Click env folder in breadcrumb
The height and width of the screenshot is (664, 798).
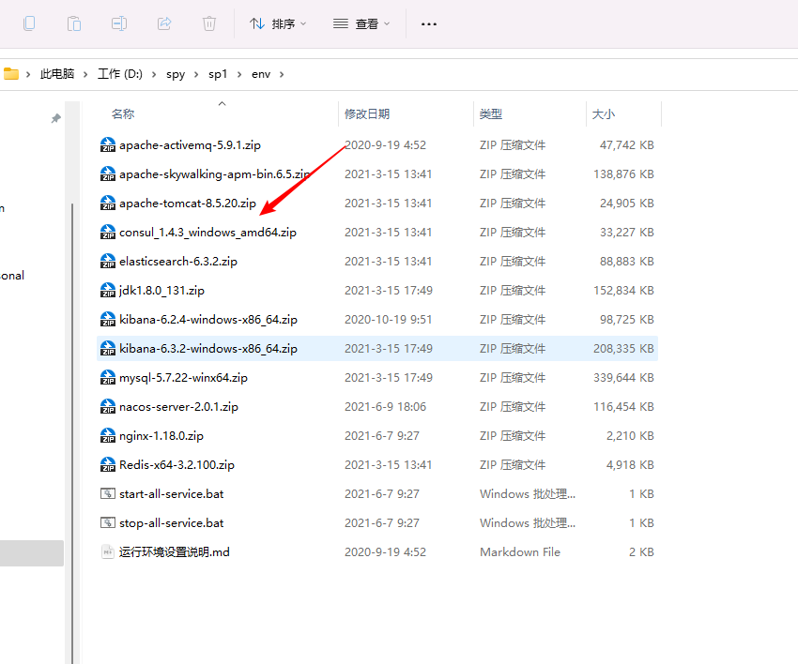pyautogui.click(x=261, y=74)
